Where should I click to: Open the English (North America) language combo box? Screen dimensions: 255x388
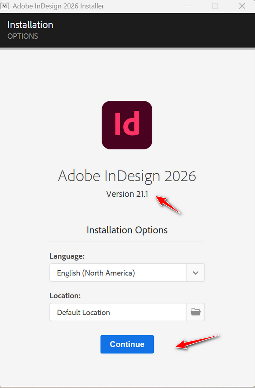pos(118,273)
